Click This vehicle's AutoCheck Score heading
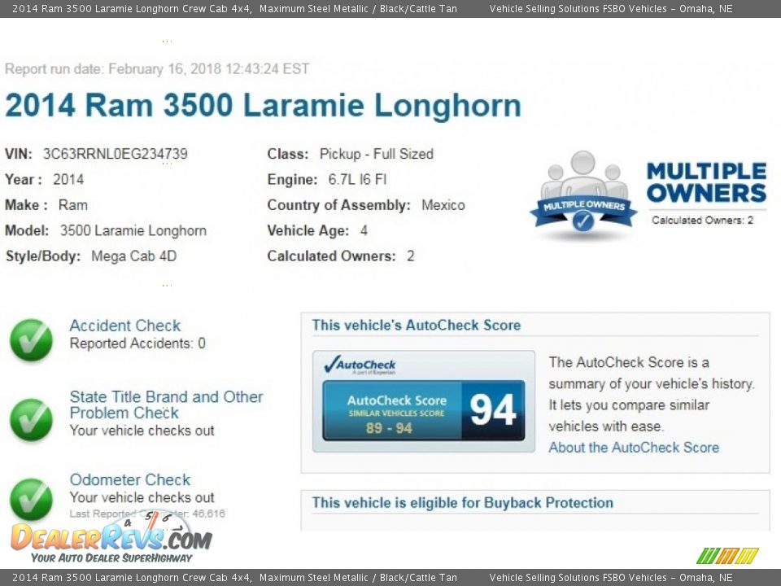Viewport: 781px width, 586px height. (x=416, y=326)
